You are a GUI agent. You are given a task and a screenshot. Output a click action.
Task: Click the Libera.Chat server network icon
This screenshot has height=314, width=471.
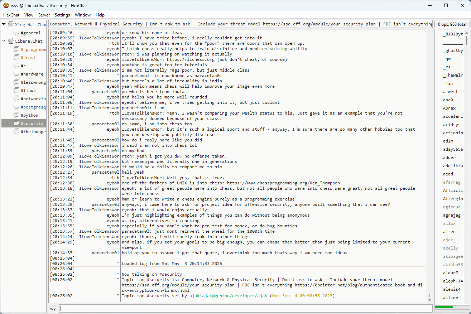coord(11,41)
